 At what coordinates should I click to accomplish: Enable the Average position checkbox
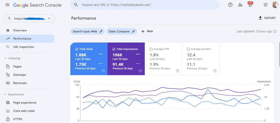tap(188, 49)
